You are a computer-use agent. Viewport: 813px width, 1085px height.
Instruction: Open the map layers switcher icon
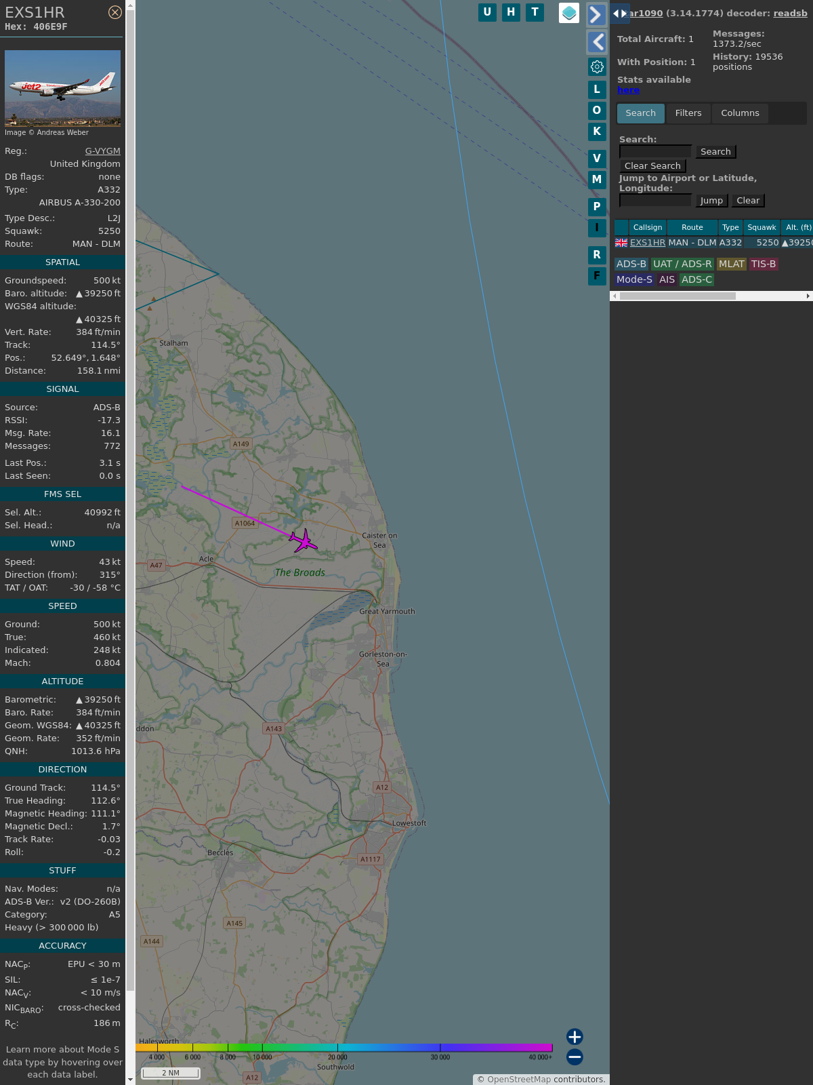(x=569, y=13)
